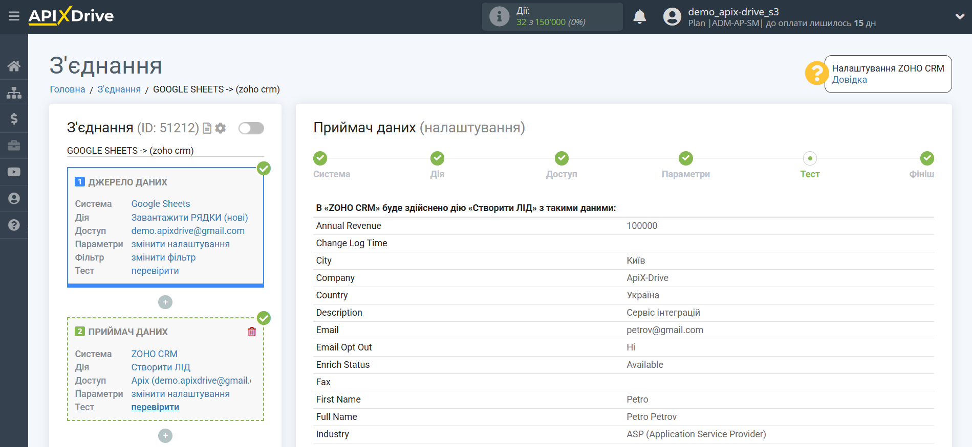Click Email value petrov@gmail.com
972x447 pixels.
[665, 330]
